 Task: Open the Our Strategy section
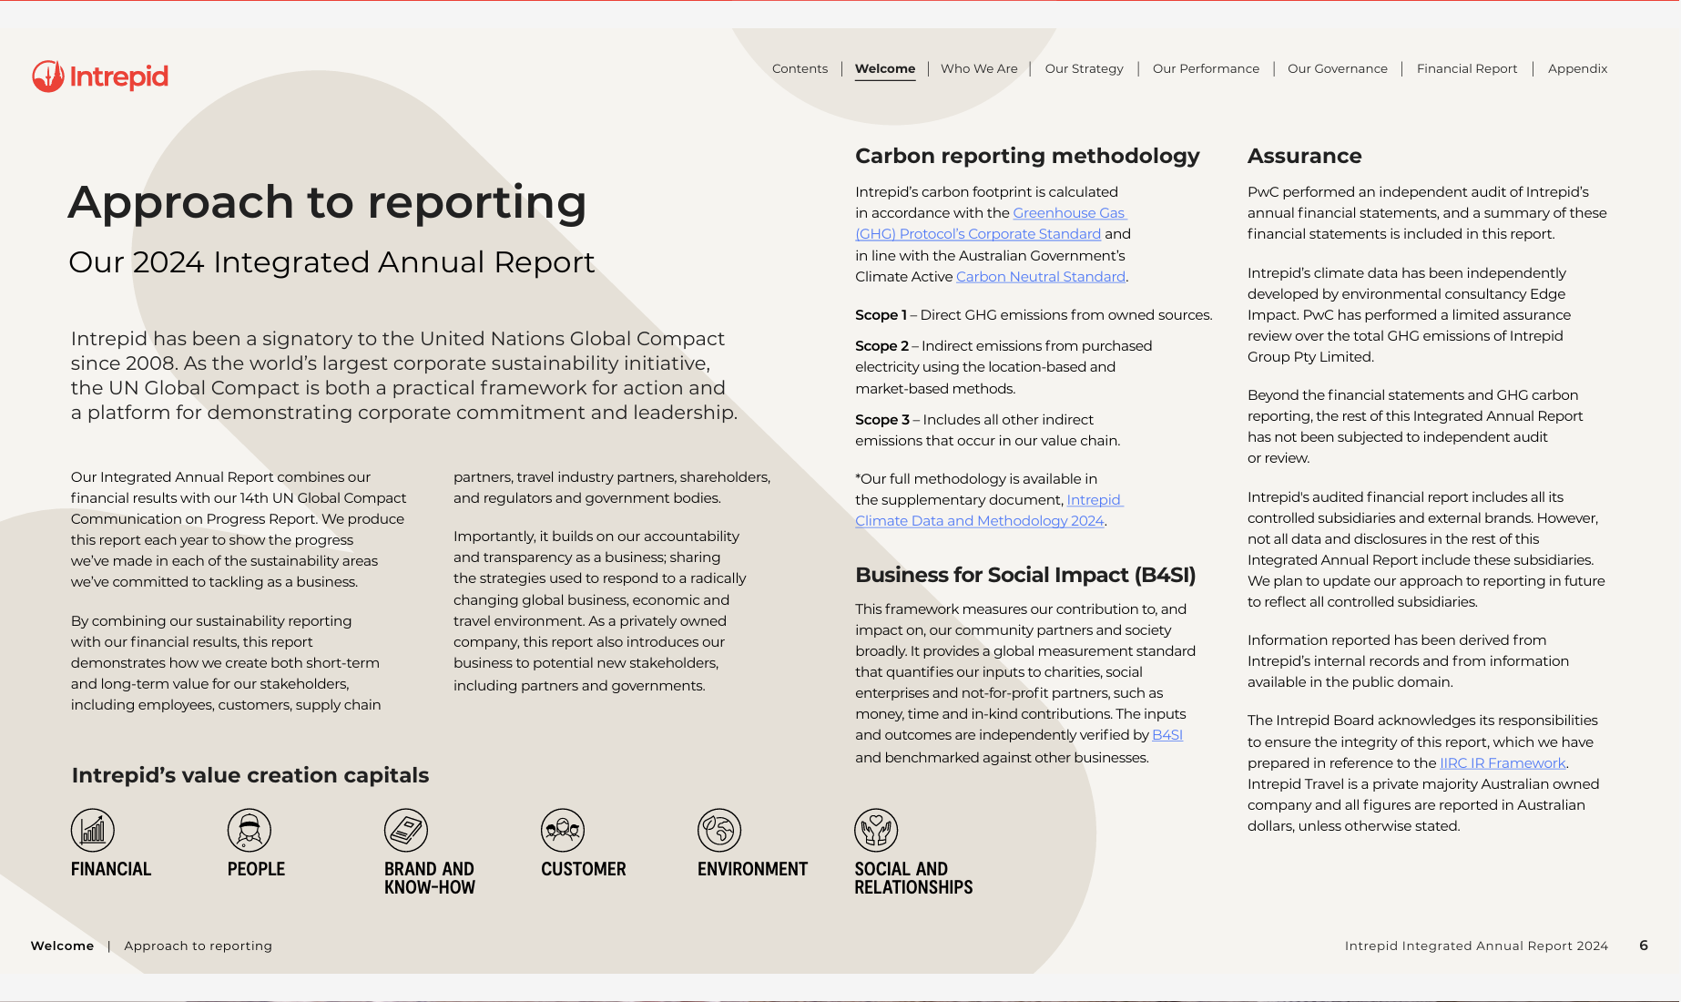[1084, 69]
